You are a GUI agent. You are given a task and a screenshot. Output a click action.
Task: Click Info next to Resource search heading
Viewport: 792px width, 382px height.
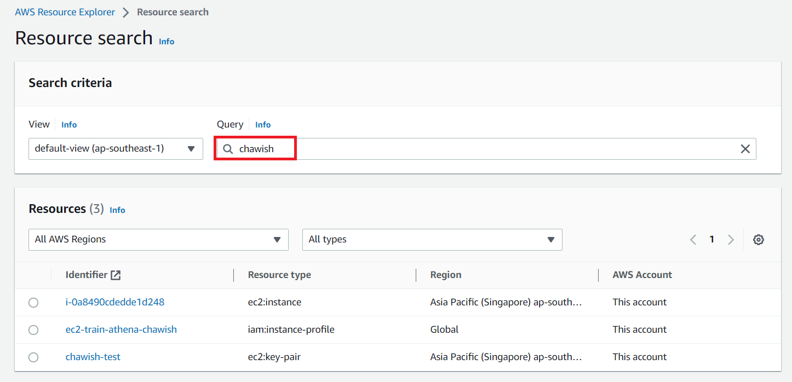[166, 41]
